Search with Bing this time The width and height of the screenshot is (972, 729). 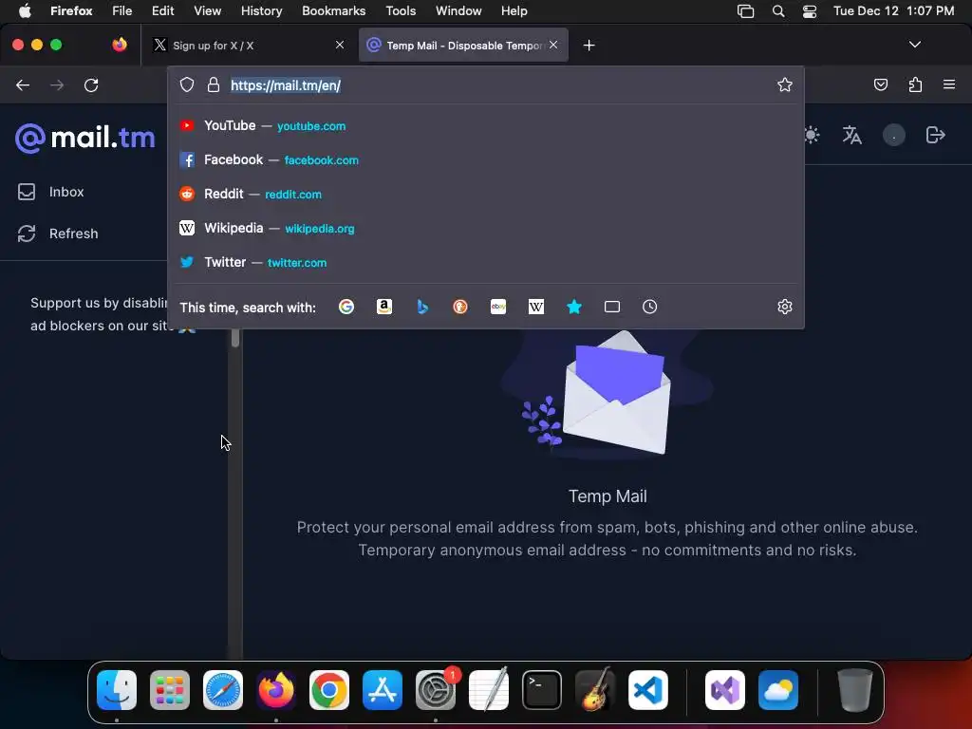point(422,307)
